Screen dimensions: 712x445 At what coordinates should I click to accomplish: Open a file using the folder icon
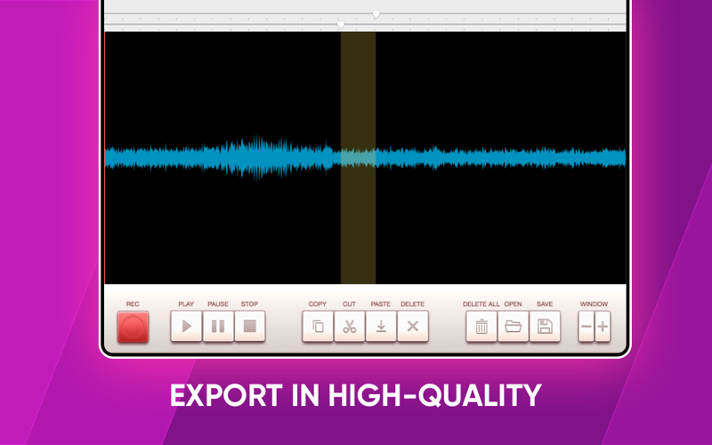pos(514,326)
